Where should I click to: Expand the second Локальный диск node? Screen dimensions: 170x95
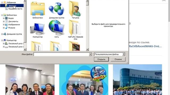point(4,47)
